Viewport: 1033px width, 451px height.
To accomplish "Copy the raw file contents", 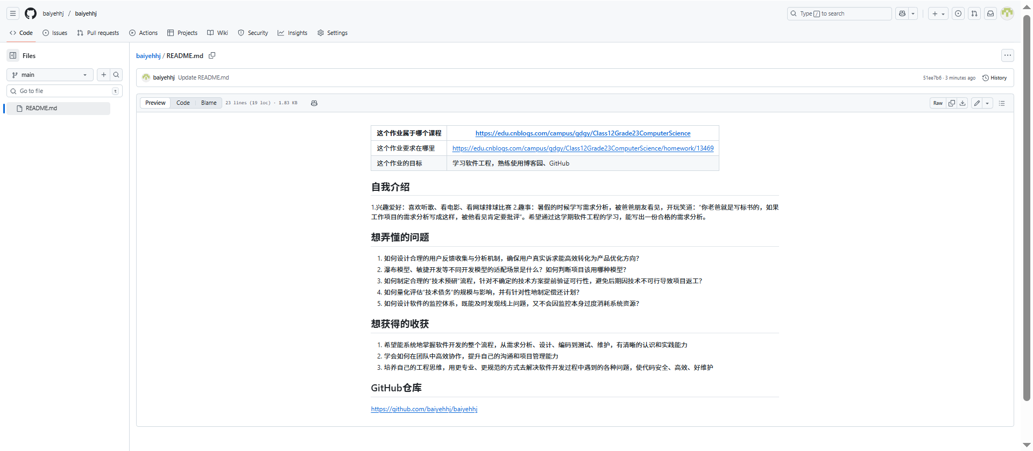I will click(x=952, y=103).
